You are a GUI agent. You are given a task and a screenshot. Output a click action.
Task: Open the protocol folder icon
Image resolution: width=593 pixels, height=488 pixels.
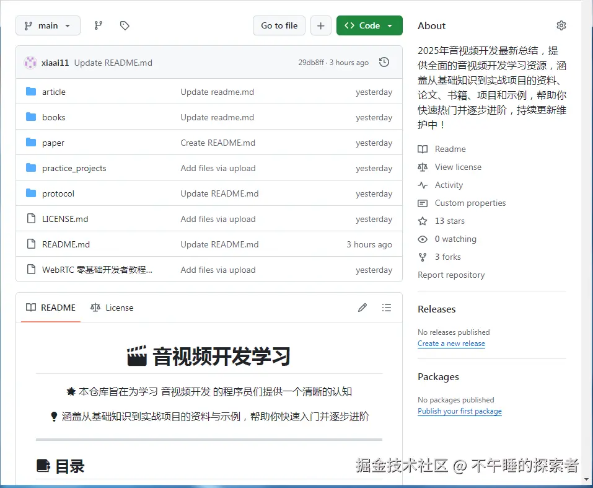[x=32, y=193]
